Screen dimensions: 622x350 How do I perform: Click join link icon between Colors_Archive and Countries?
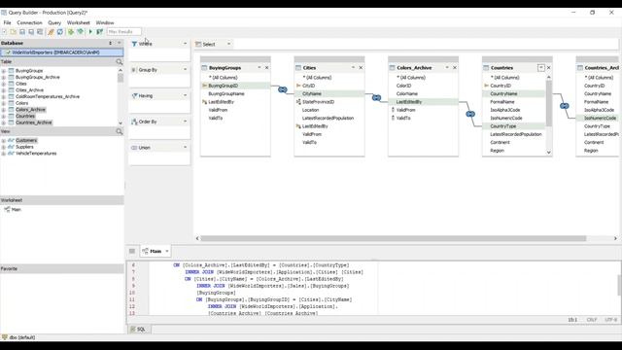[470, 114]
